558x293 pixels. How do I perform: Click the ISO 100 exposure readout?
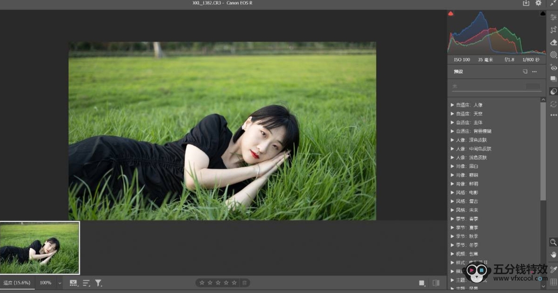462,60
